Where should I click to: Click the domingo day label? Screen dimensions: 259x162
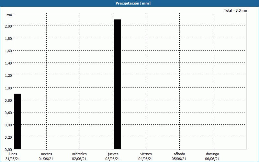[x=212, y=154]
